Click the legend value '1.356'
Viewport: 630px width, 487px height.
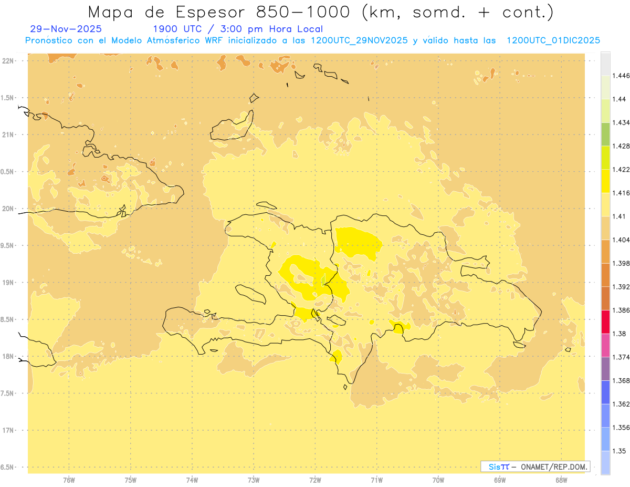point(621,428)
